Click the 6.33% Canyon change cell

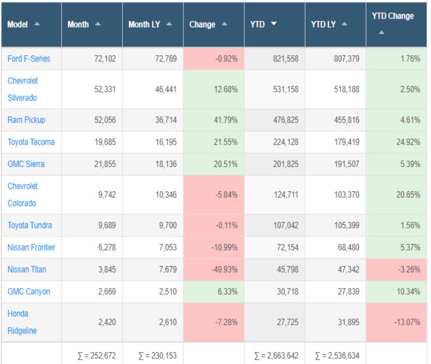(214, 291)
